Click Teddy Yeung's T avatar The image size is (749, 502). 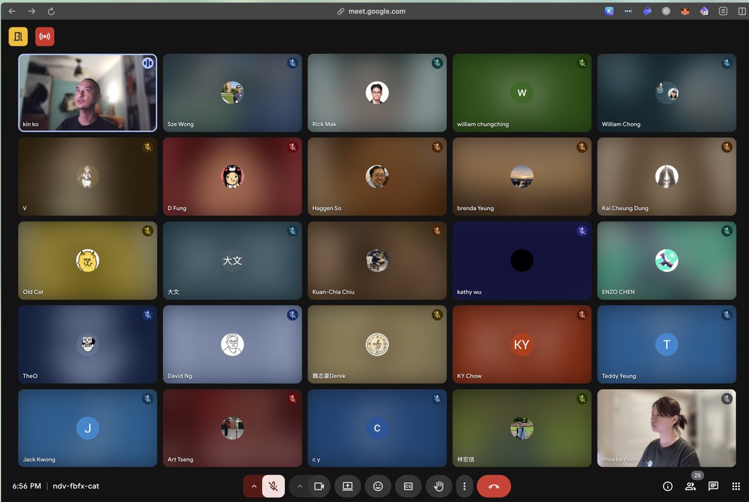point(667,345)
